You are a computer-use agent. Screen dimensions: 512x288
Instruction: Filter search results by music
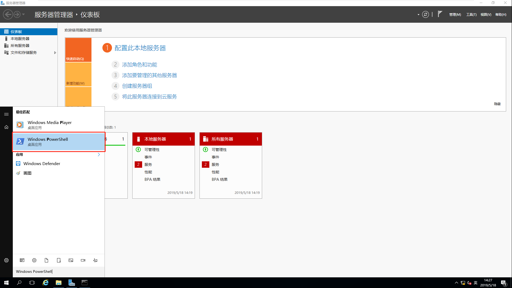[95, 260]
